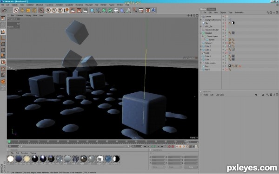Open the Scale mode dropdown in Coordinates
The image size is (279, 174).
pos(174,167)
